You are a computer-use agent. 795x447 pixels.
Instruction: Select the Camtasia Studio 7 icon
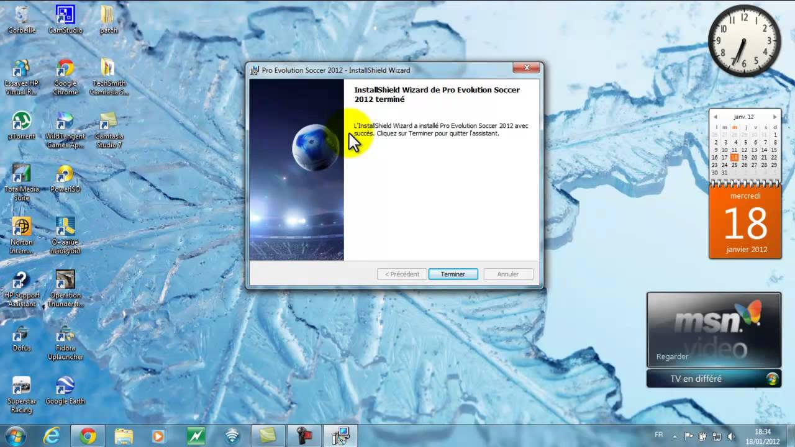[x=109, y=130]
